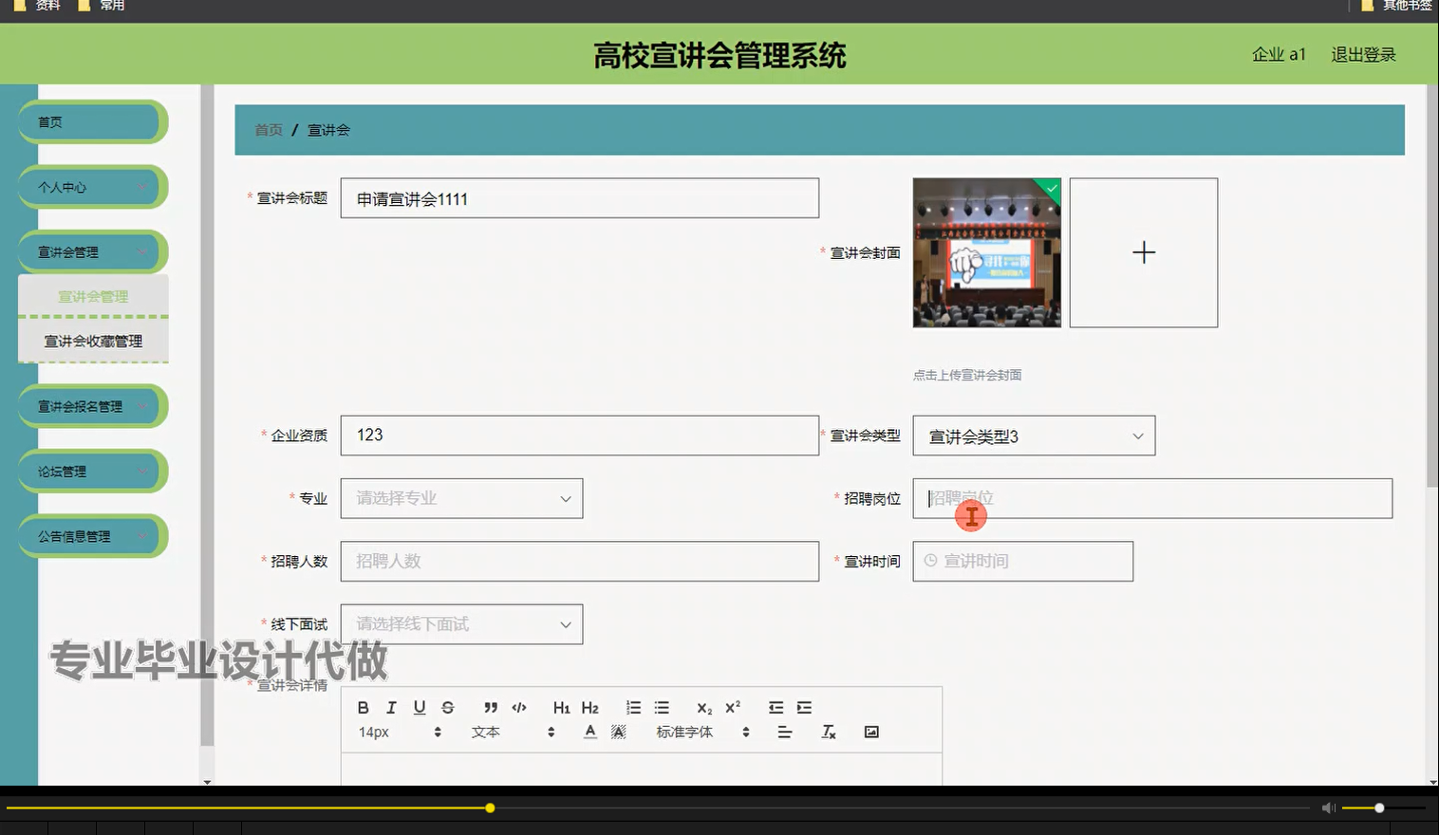This screenshot has height=835, width=1439.
Task: Click the uploaded 宣讲会封面 image thumbnail
Action: point(987,252)
